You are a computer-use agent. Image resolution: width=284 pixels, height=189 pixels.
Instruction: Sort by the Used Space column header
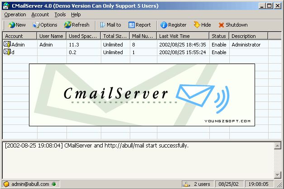click(84, 36)
